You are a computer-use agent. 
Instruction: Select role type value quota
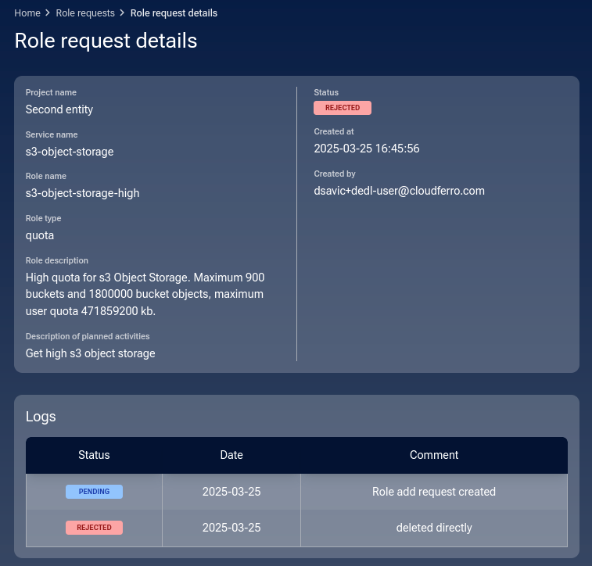click(40, 235)
